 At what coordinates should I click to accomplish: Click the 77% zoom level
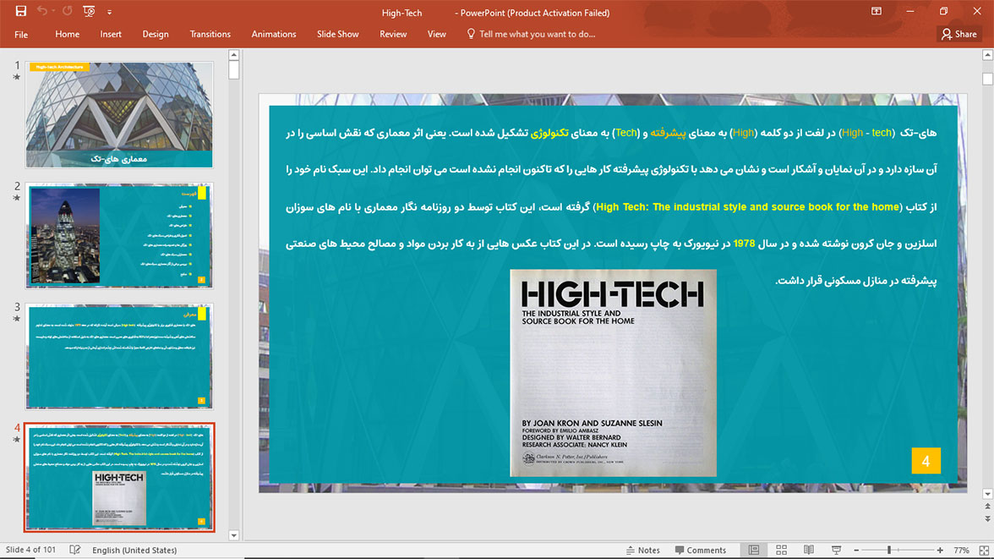(x=961, y=550)
